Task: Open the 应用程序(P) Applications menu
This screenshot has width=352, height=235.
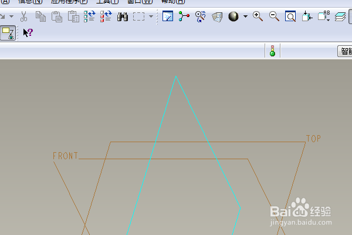Action: [69, 2]
